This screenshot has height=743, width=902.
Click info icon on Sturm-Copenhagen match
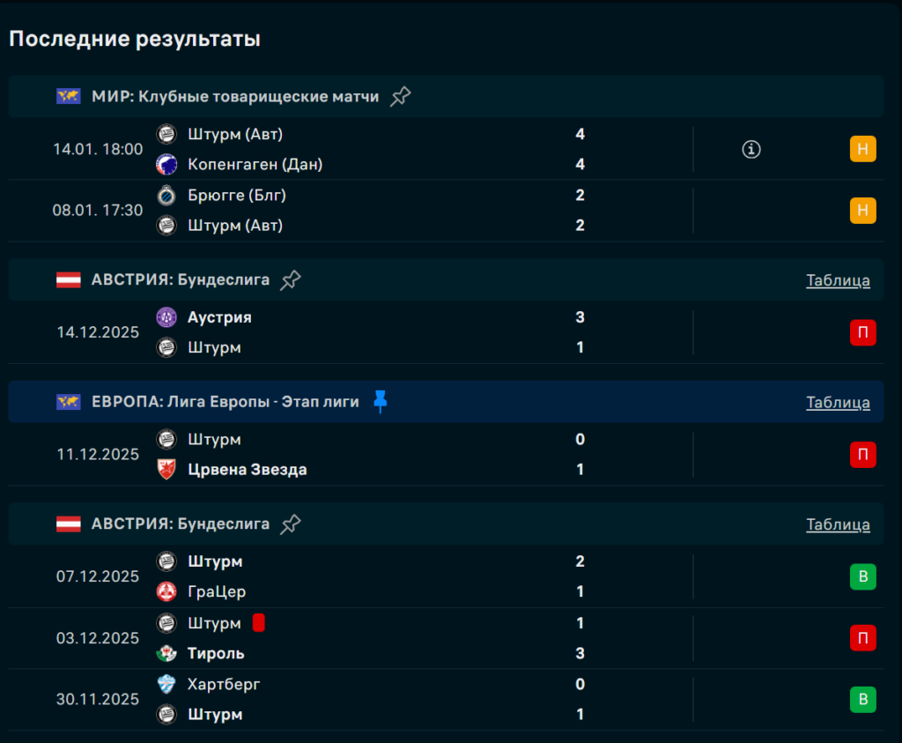[750, 150]
